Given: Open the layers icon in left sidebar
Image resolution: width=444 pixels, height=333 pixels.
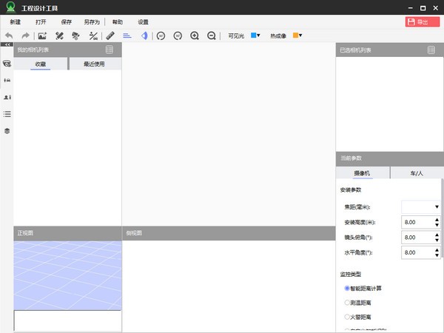Looking at the screenshot, I should [7, 130].
